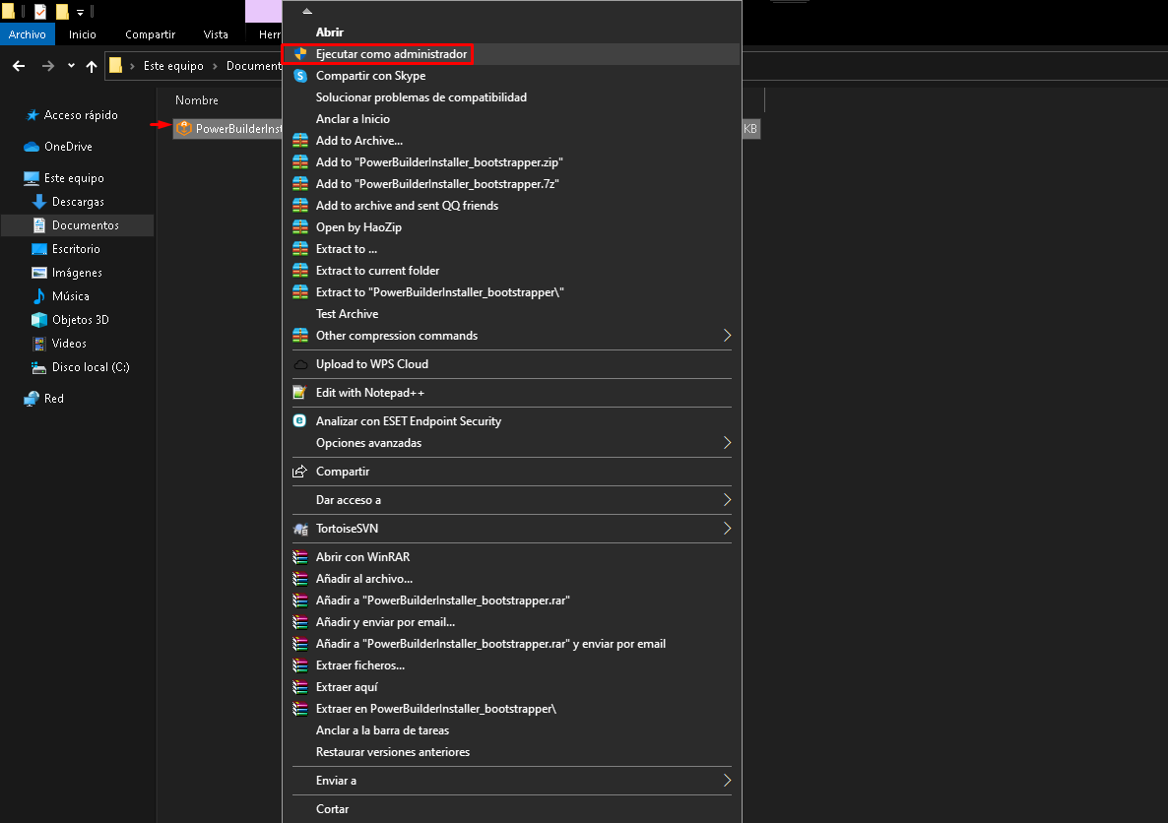Expand the Opciones avanzadas submenu arrow

(x=727, y=443)
